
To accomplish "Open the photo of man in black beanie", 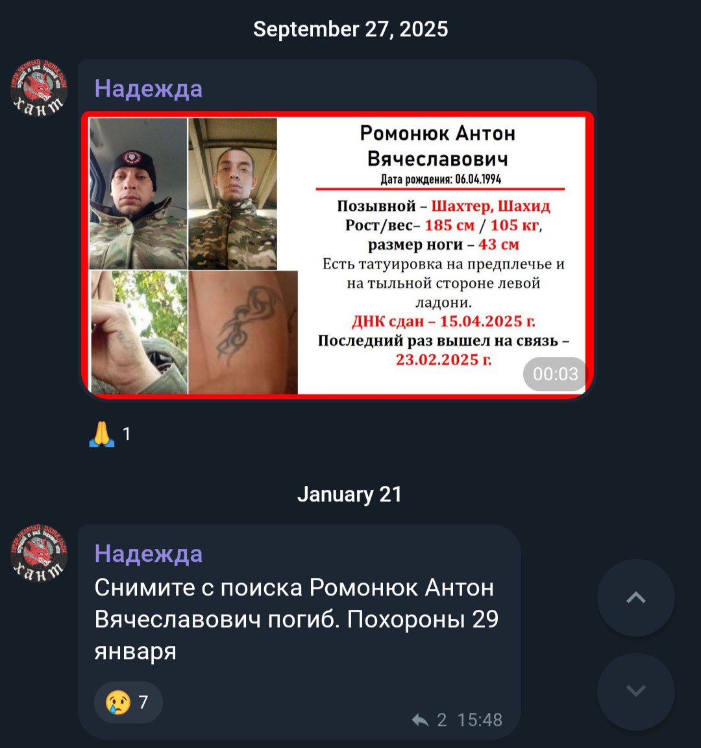I will [x=138, y=193].
